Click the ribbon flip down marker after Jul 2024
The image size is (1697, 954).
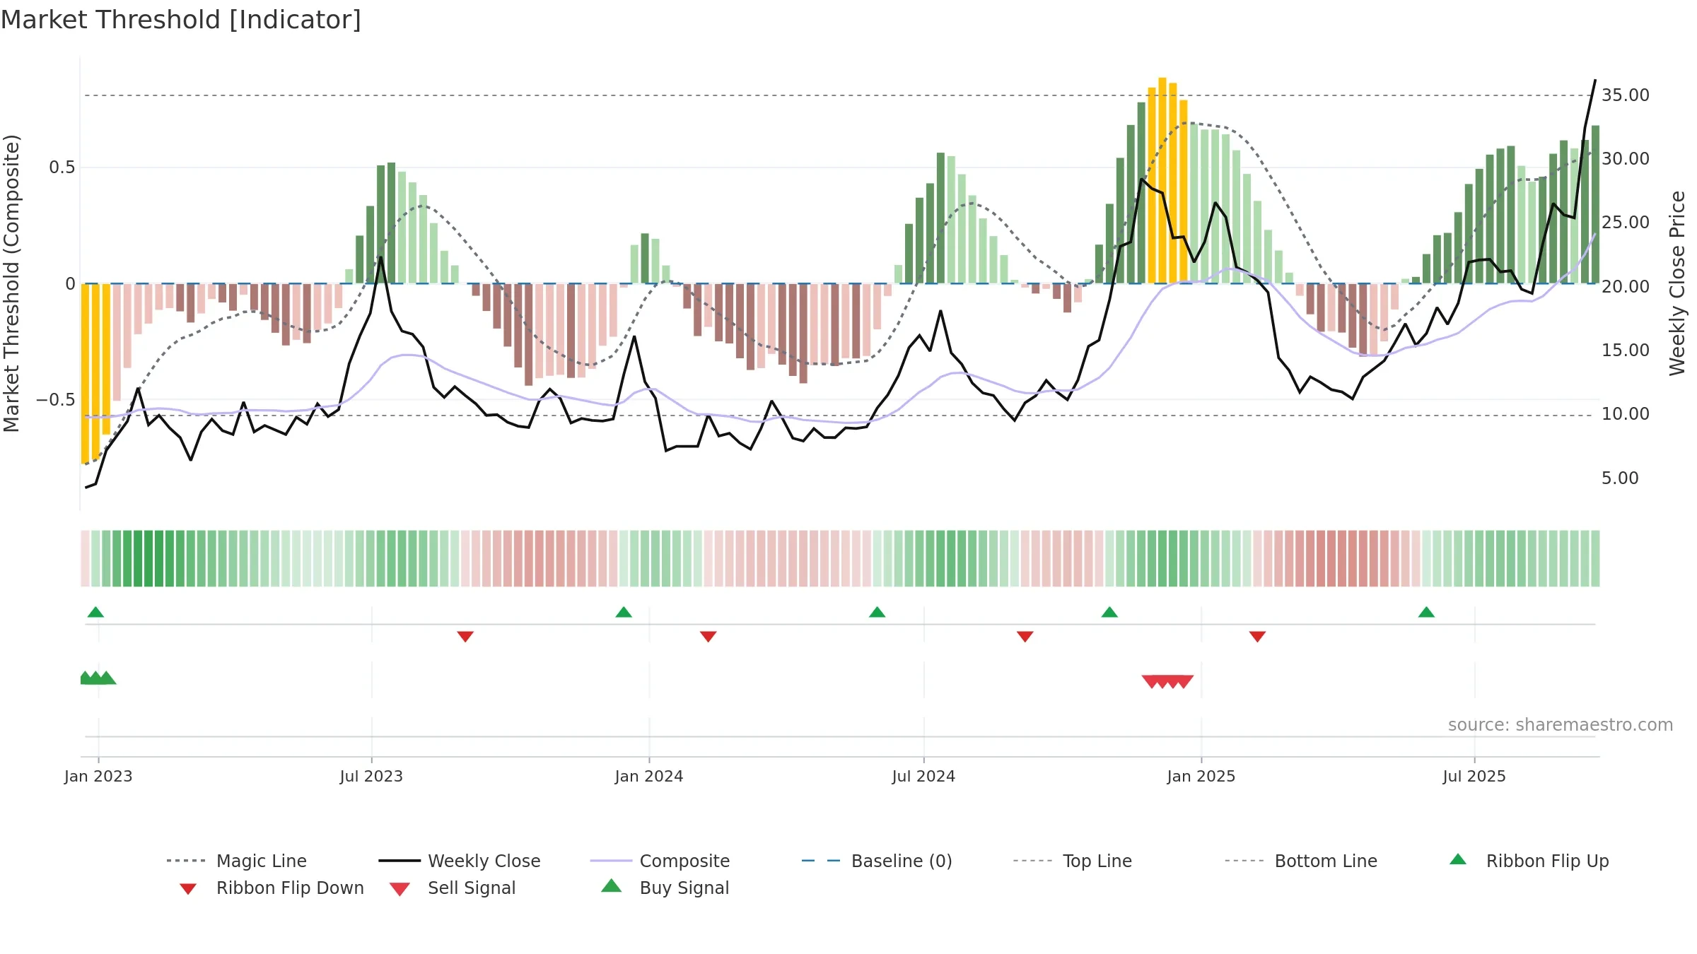(1025, 637)
